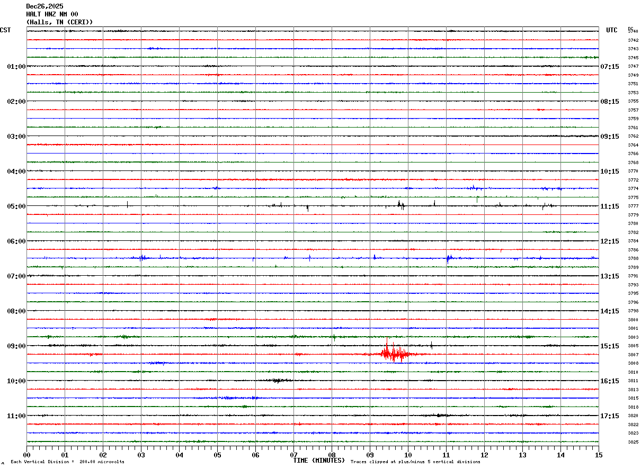Click the 05 minute axis tick label

coord(217,455)
